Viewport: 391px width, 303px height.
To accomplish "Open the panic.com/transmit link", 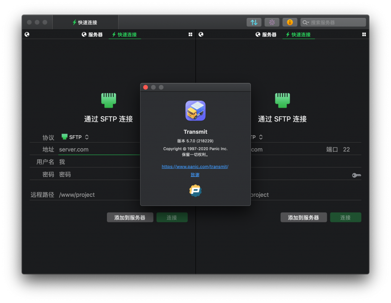I will click(195, 167).
